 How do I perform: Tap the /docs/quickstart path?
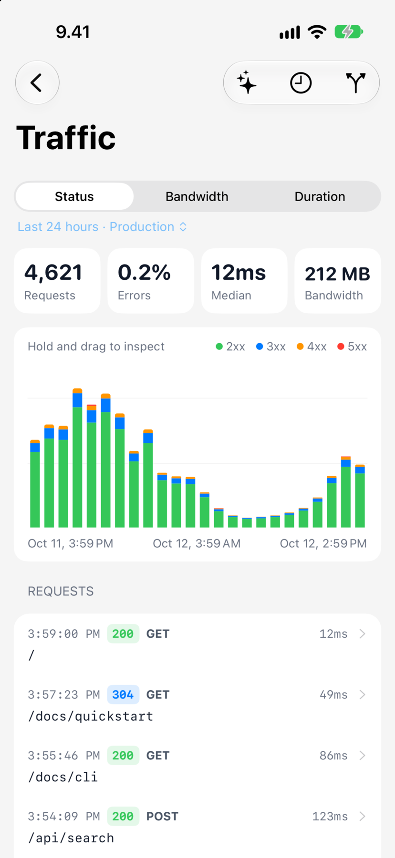91,716
